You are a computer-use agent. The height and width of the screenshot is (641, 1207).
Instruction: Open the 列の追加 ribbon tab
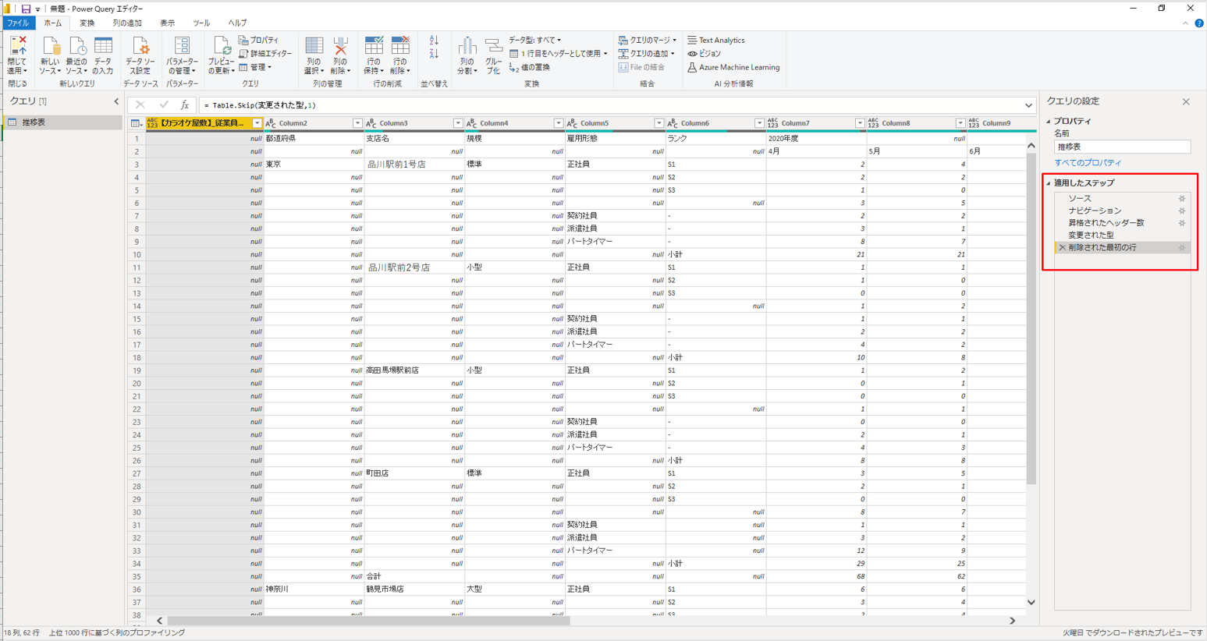tap(127, 23)
